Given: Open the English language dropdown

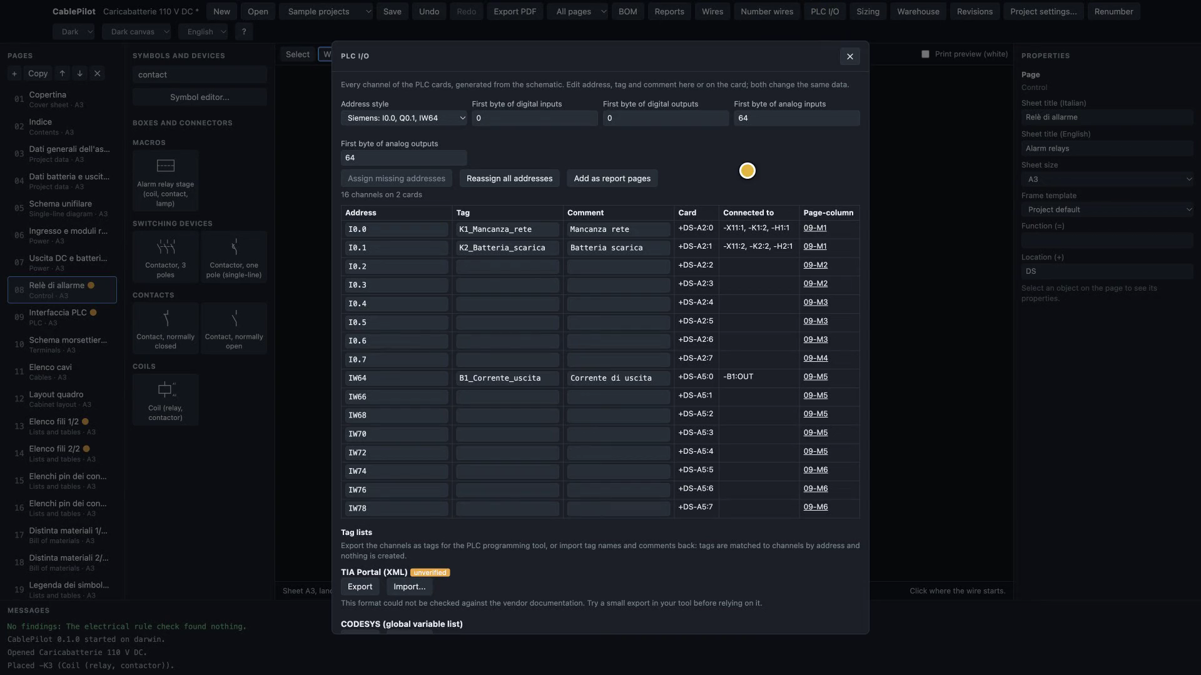Looking at the screenshot, I should click(x=205, y=32).
